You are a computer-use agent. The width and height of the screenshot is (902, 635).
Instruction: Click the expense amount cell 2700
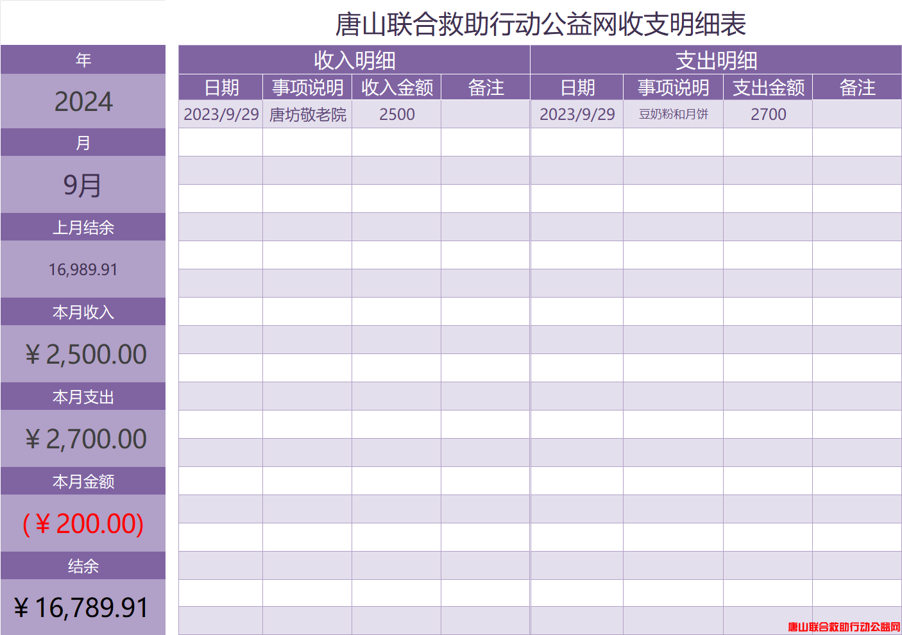pyautogui.click(x=768, y=115)
